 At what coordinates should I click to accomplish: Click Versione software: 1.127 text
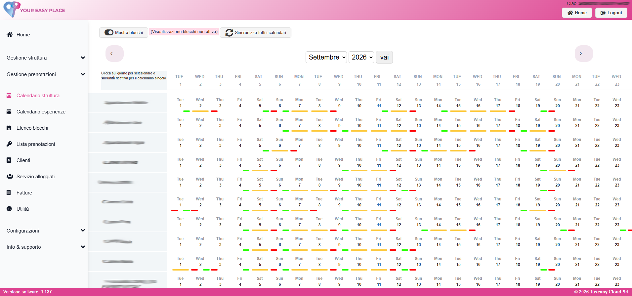[27, 292]
